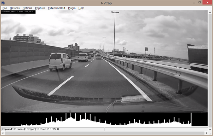Expand the ExtensionUnit menu
213x136 pixels.
[56, 8]
